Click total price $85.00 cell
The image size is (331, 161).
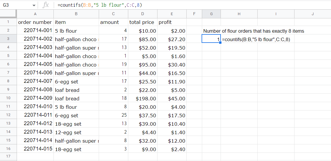(x=143, y=38)
